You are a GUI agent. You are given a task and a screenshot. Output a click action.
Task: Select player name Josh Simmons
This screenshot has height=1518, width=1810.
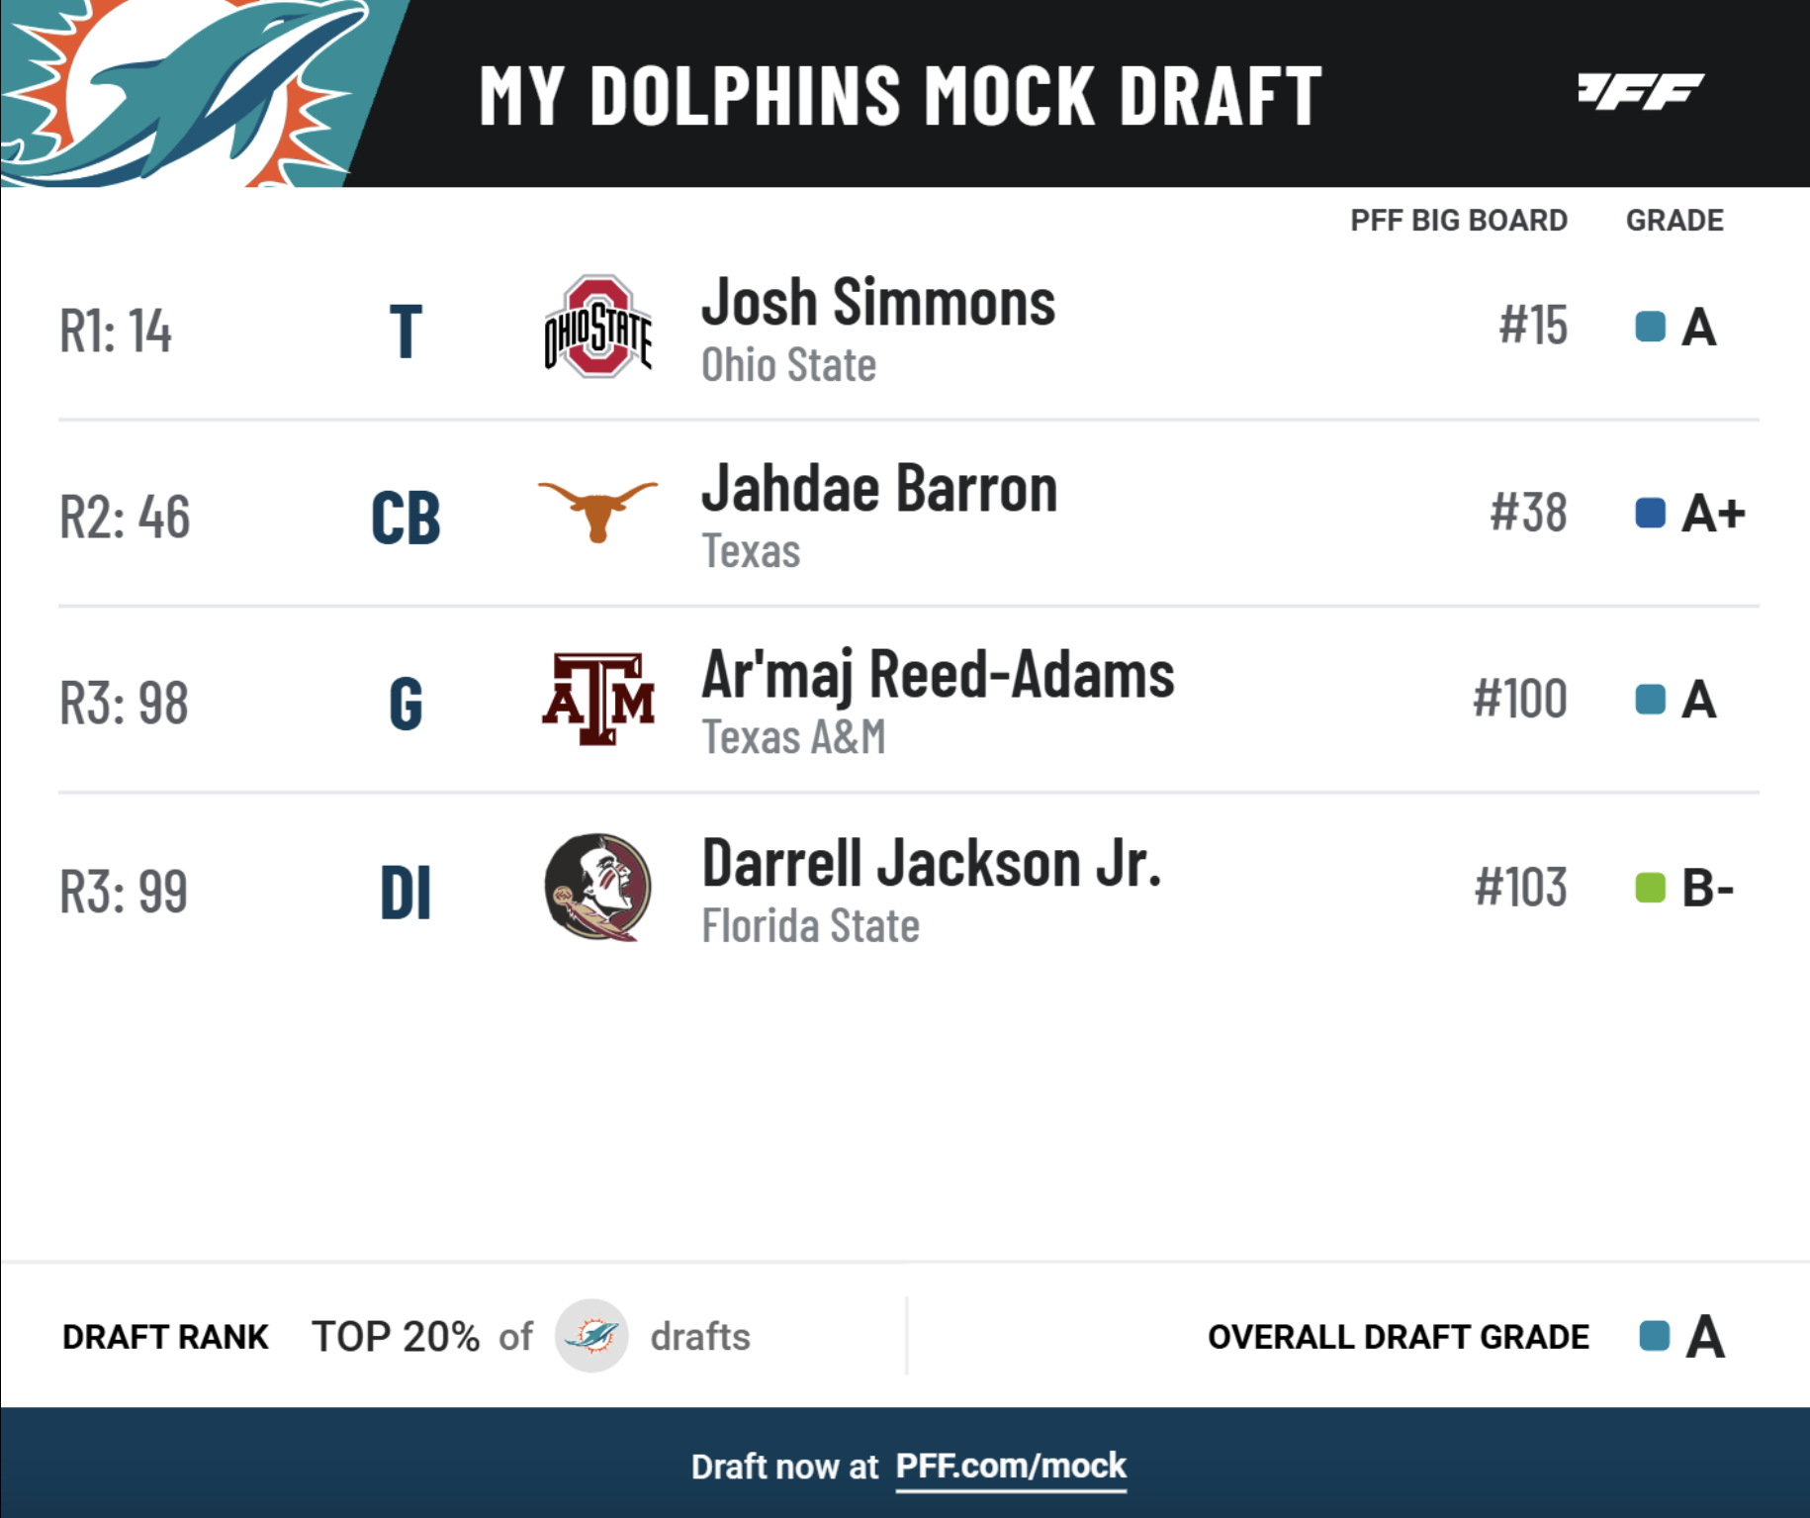[878, 302]
